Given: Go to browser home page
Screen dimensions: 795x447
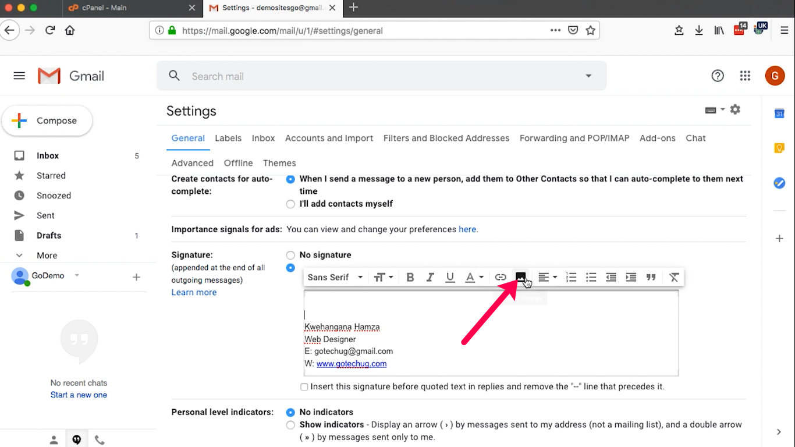Looking at the screenshot, I should (x=70, y=30).
